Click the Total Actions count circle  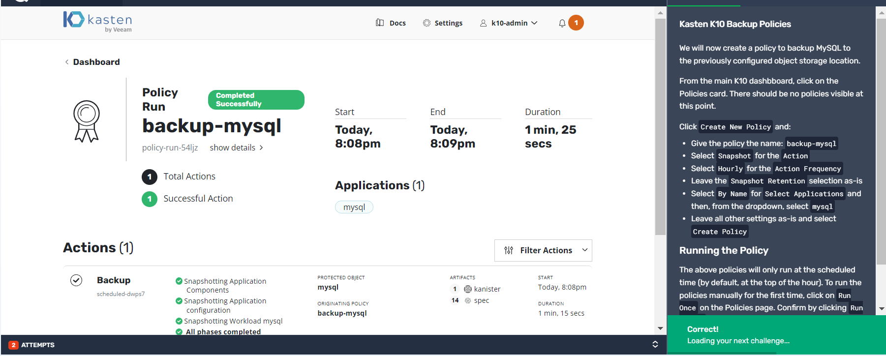click(150, 177)
